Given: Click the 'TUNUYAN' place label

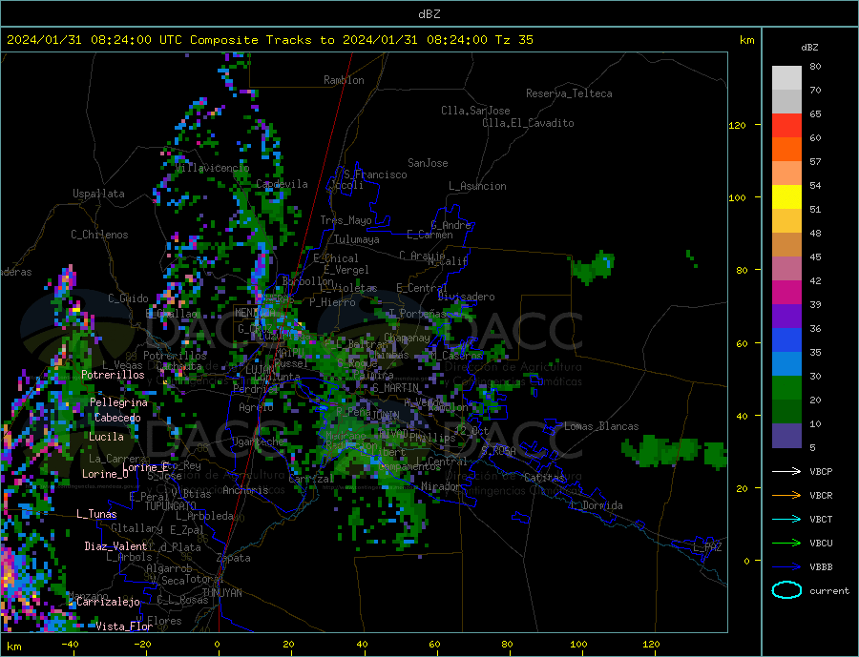Looking at the screenshot, I should click(221, 593).
